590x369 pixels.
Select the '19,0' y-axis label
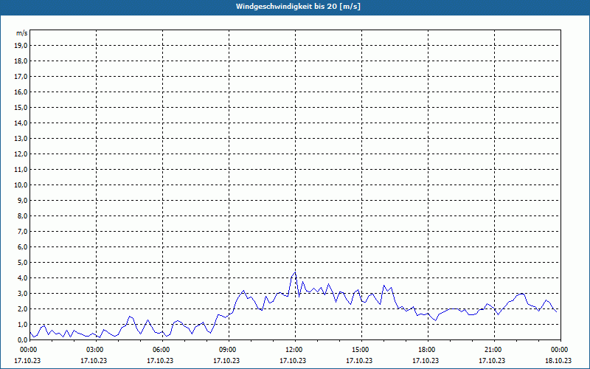[21, 46]
